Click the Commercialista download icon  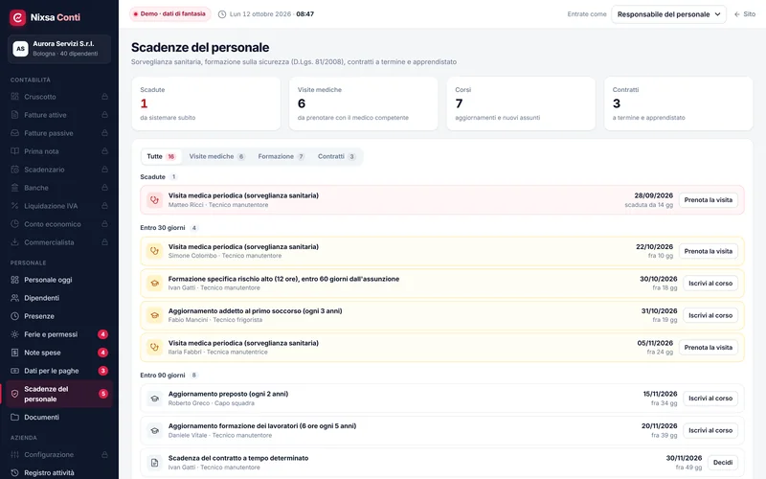pyautogui.click(x=14, y=242)
